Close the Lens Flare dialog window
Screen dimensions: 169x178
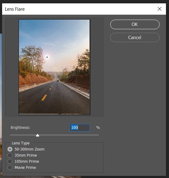(160, 9)
